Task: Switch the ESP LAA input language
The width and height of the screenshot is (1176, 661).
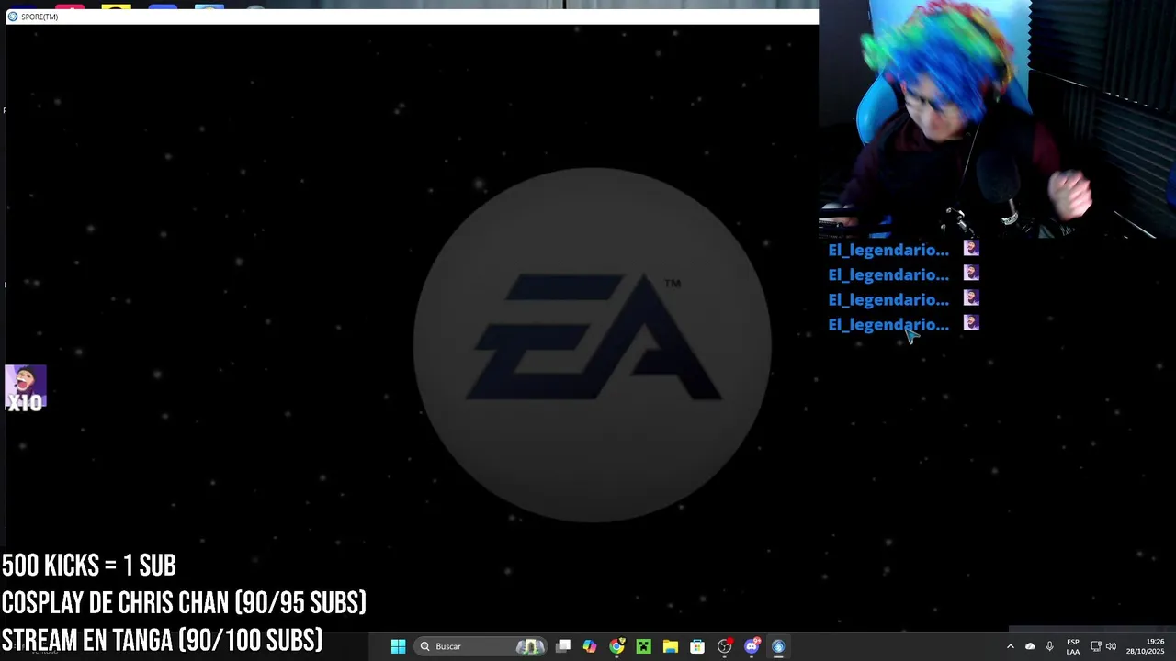Action: click(x=1073, y=646)
